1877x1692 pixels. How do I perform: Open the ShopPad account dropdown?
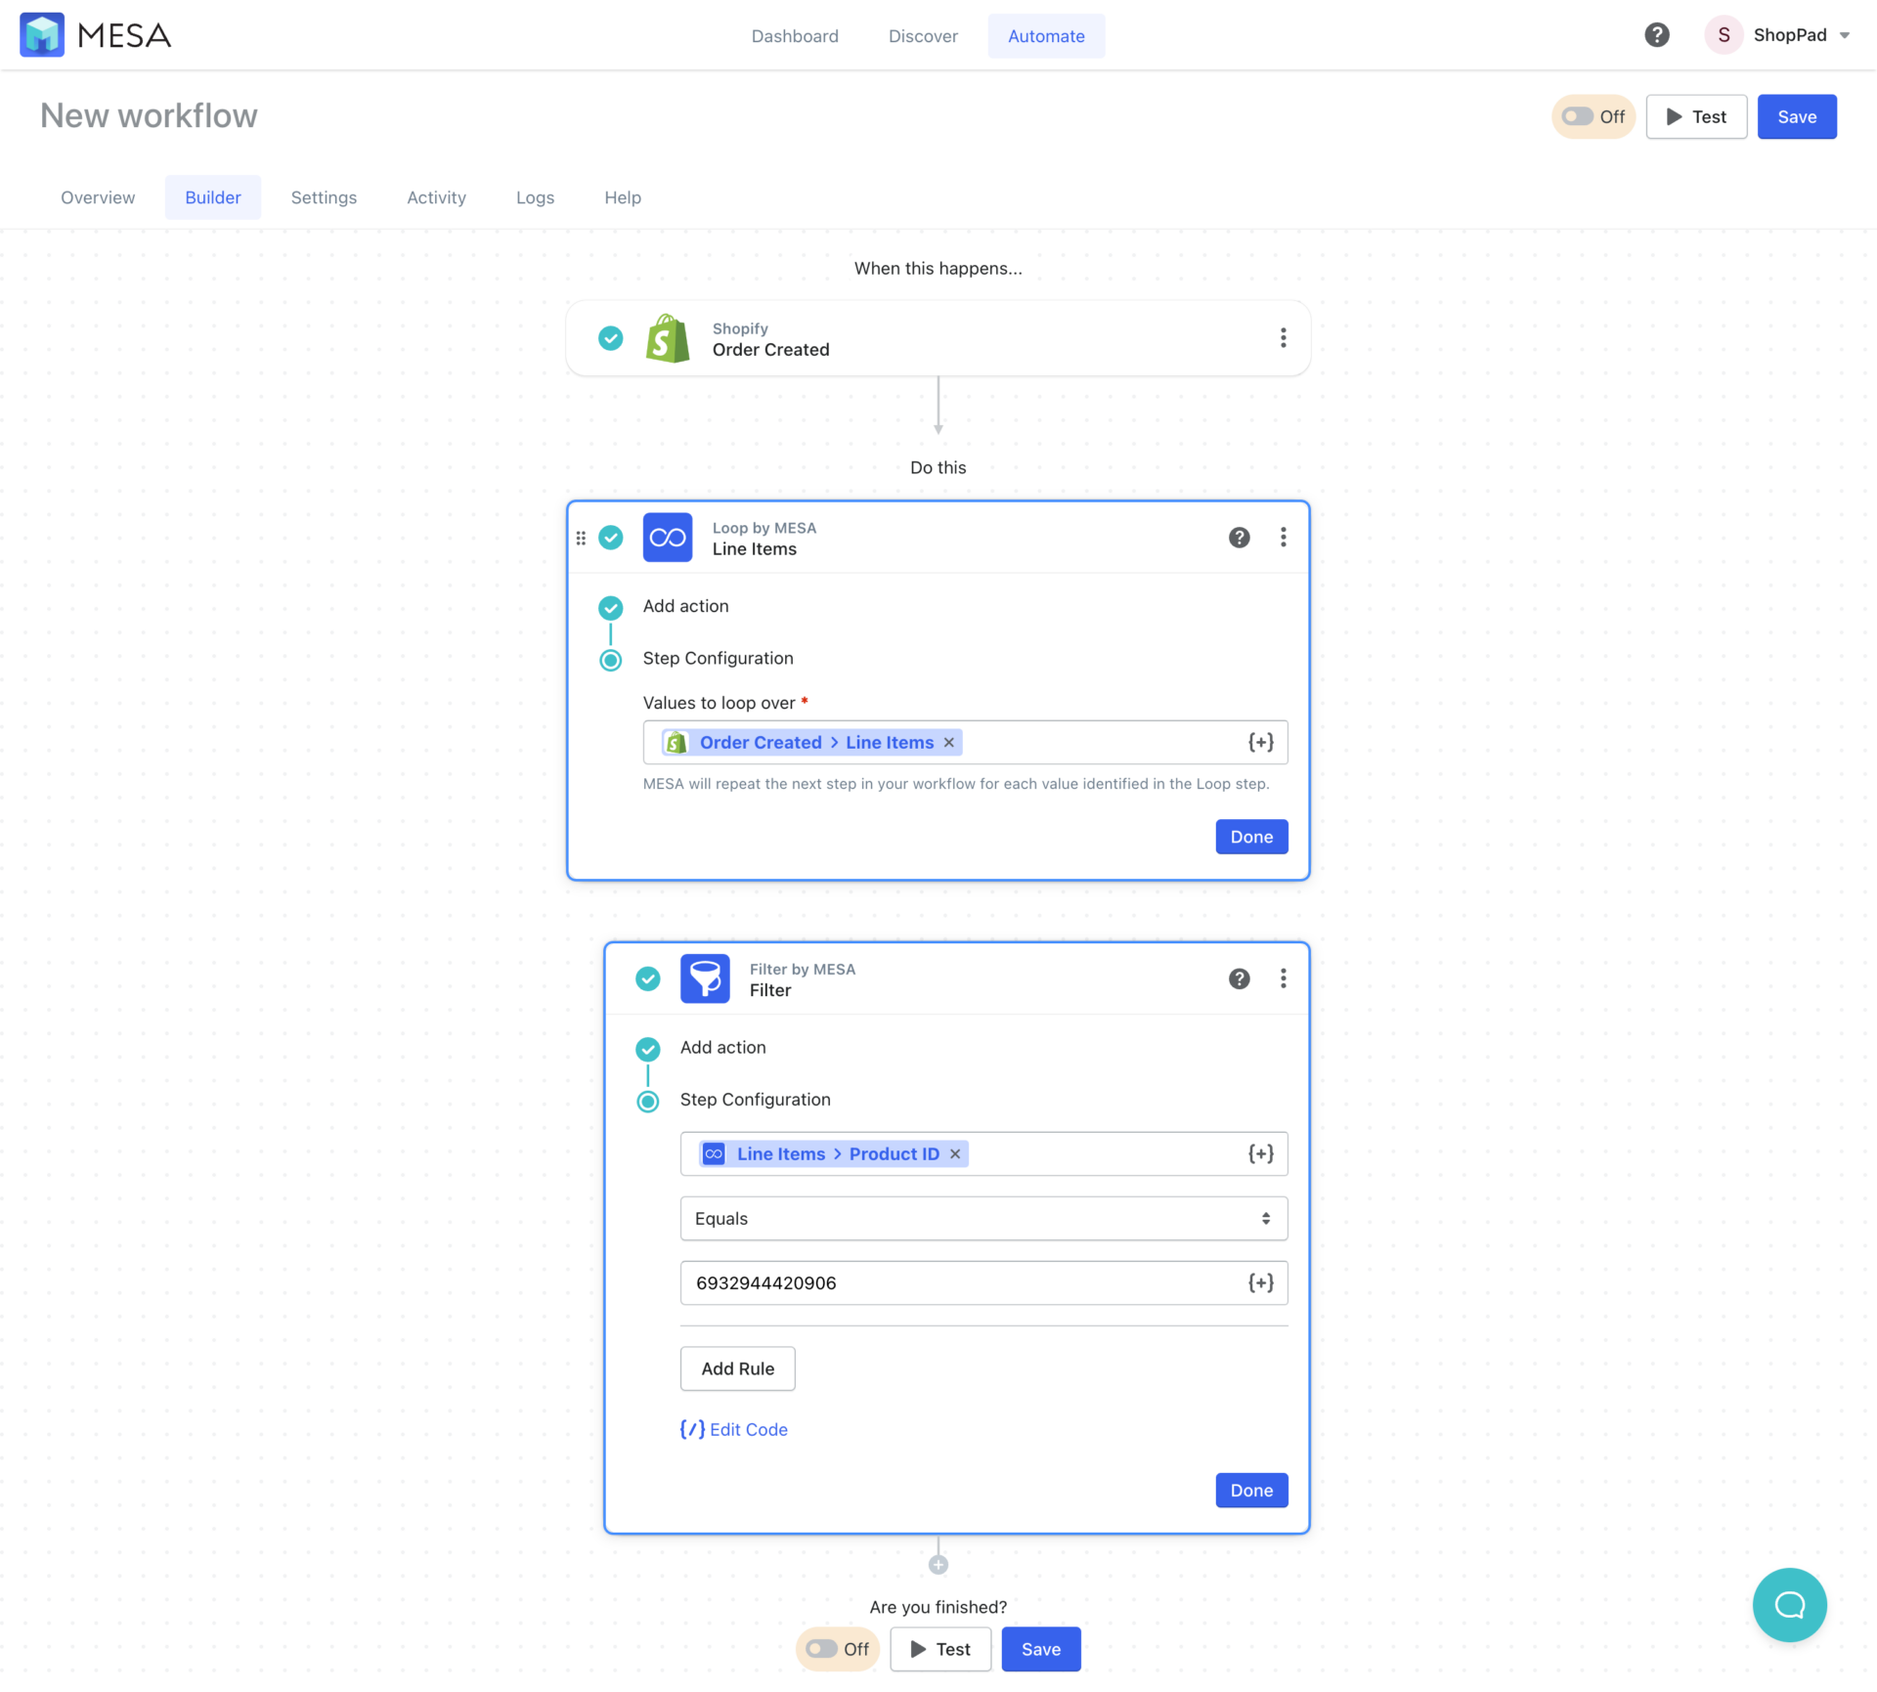[1782, 34]
